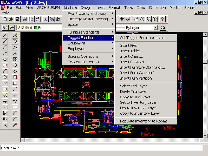208x156 pixels.
Task: Open Print Preview from the toolbar
Action: (x=31, y=19)
